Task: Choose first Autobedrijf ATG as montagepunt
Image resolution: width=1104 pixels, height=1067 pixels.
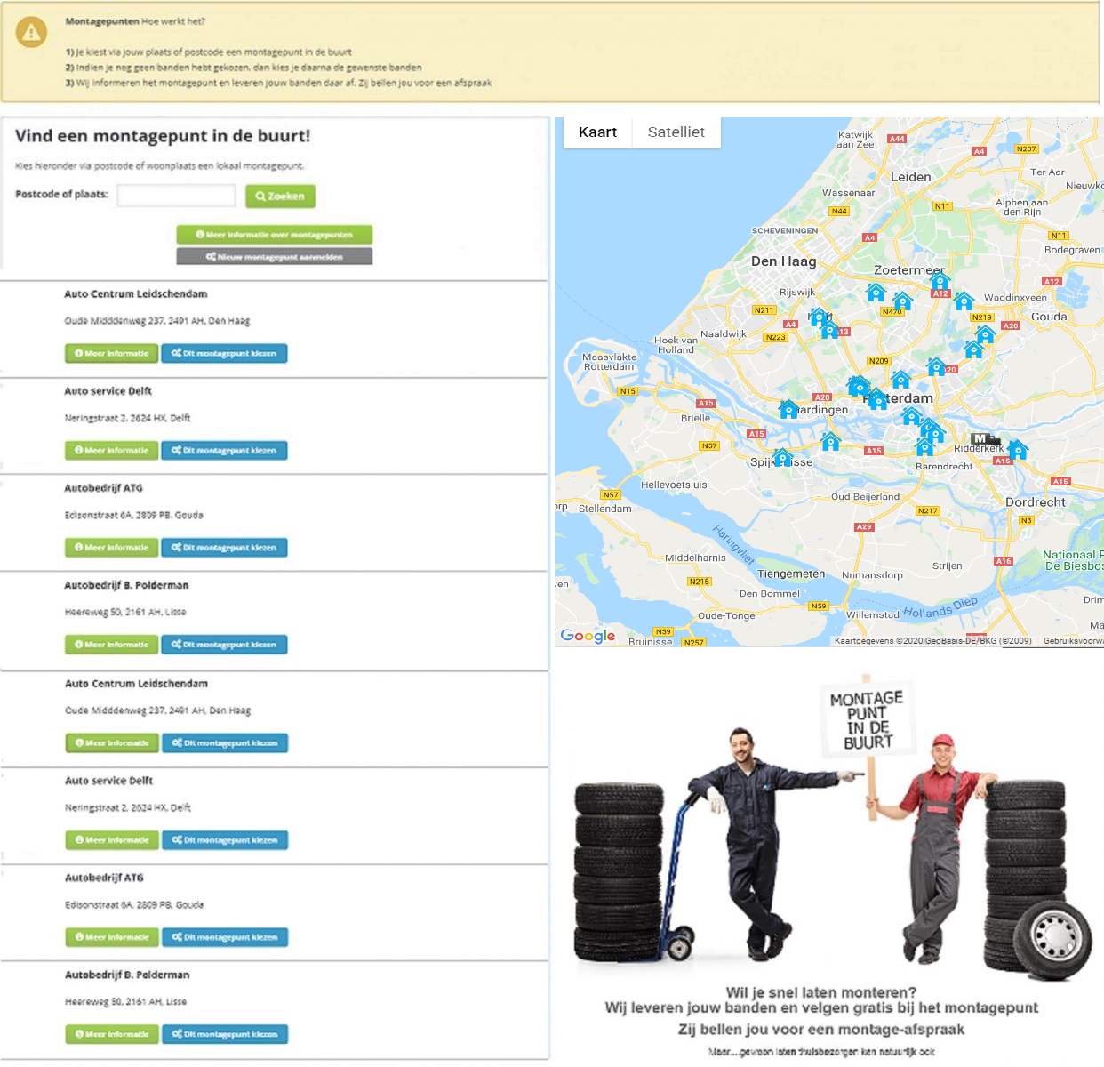Action: pos(224,548)
